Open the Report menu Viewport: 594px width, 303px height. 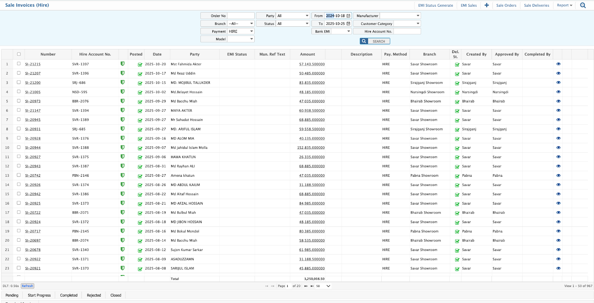pyautogui.click(x=564, y=5)
